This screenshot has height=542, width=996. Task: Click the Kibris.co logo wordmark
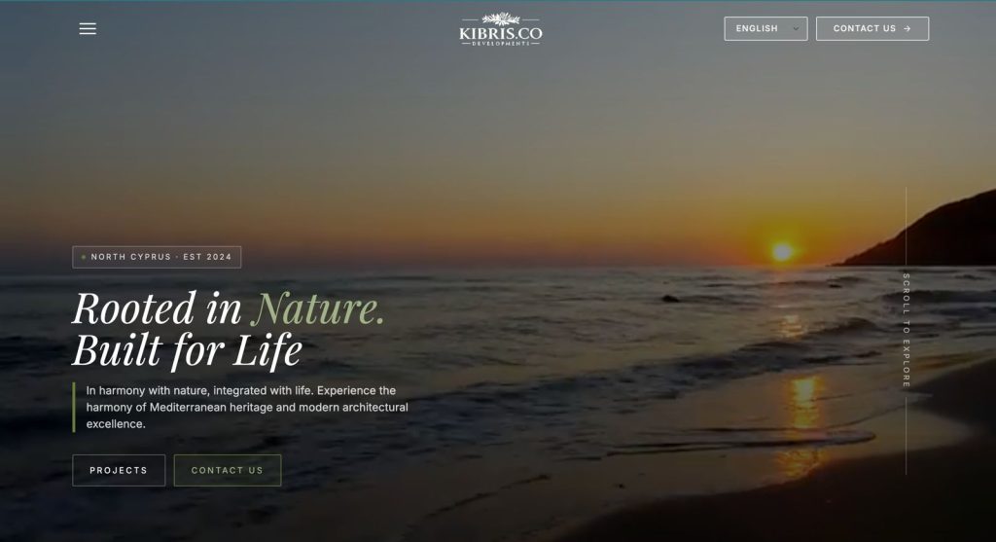[x=501, y=33]
